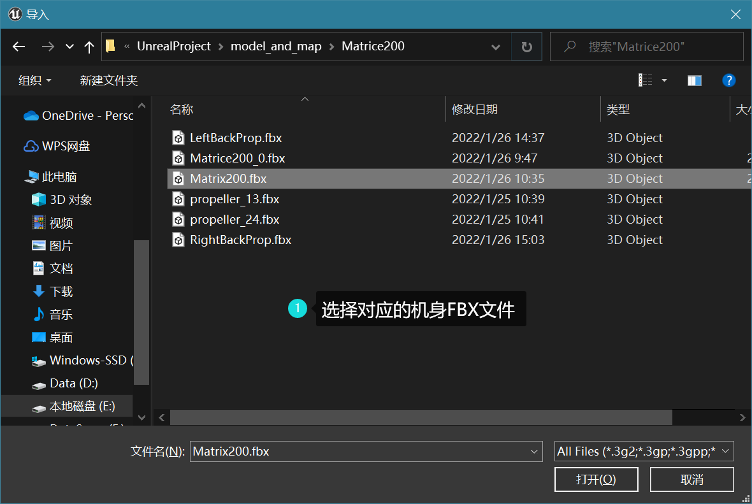The height and width of the screenshot is (504, 752).
Task: Open the 组织 menu
Action: [34, 80]
